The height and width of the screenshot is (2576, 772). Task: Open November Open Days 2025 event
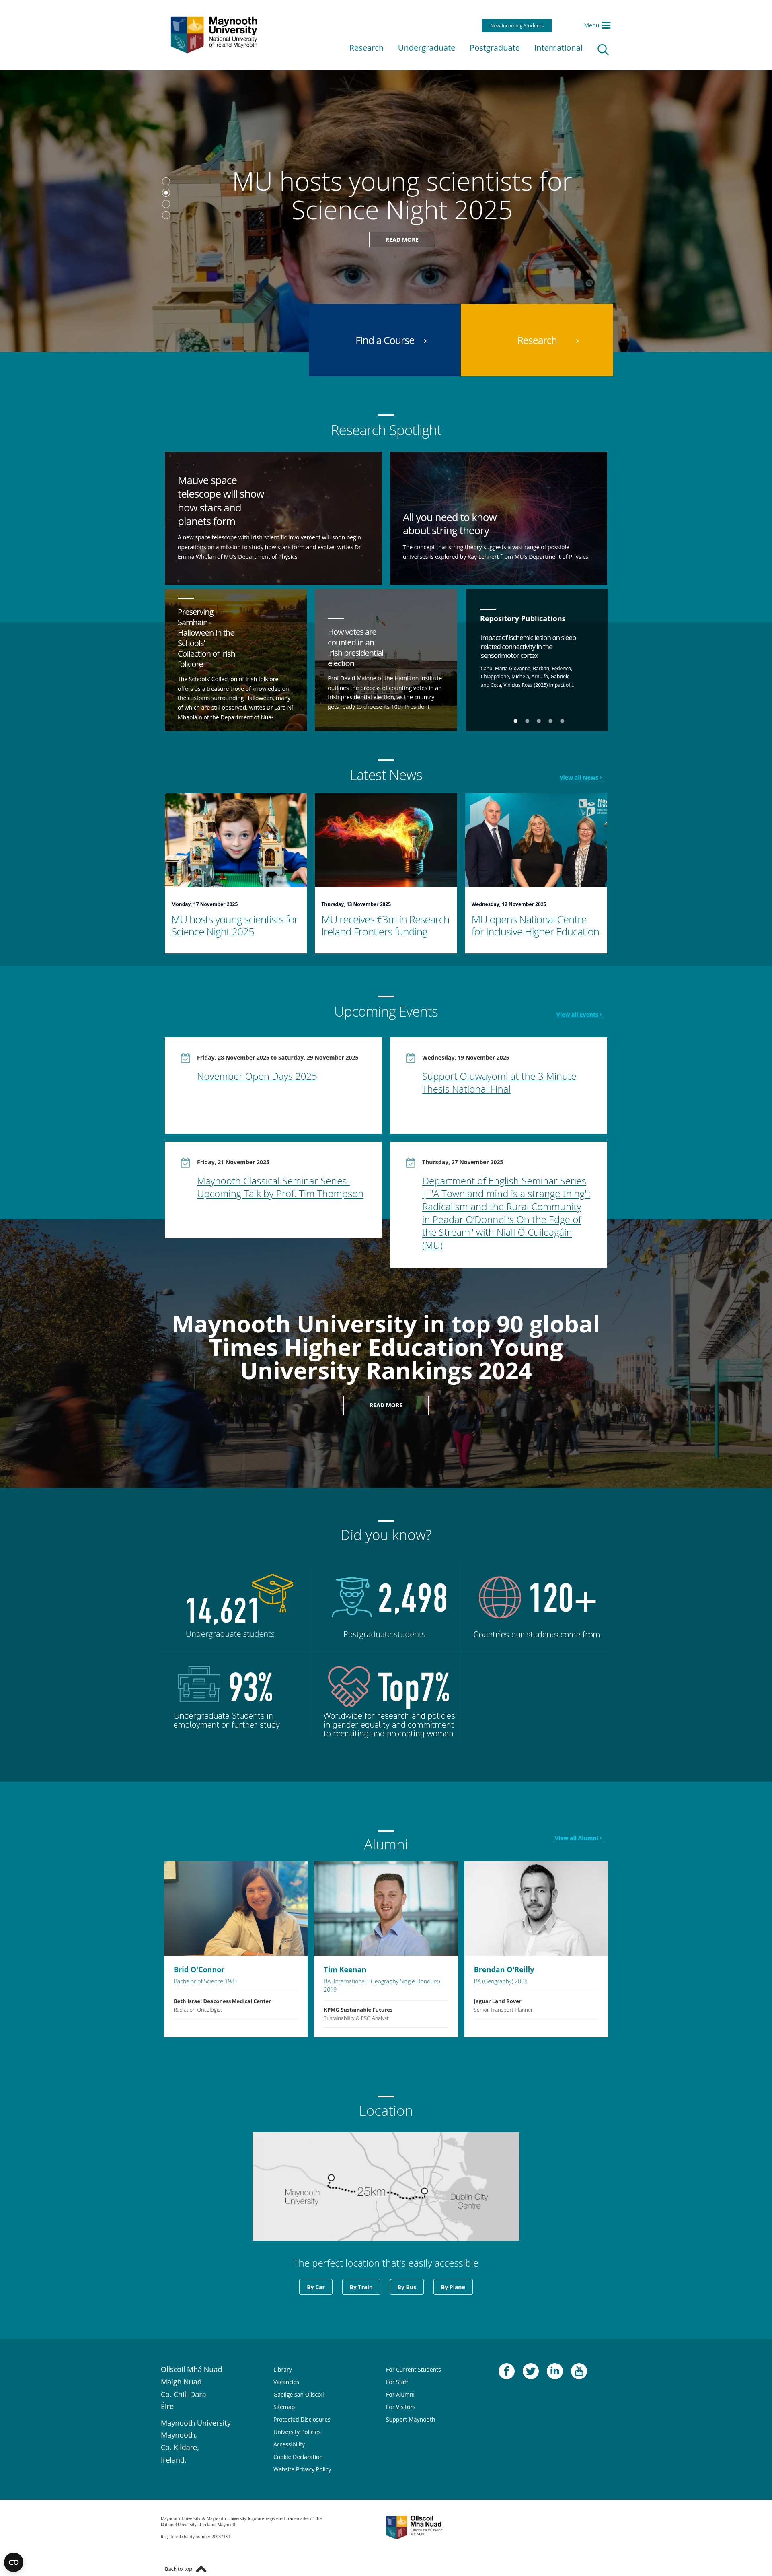tap(257, 1076)
